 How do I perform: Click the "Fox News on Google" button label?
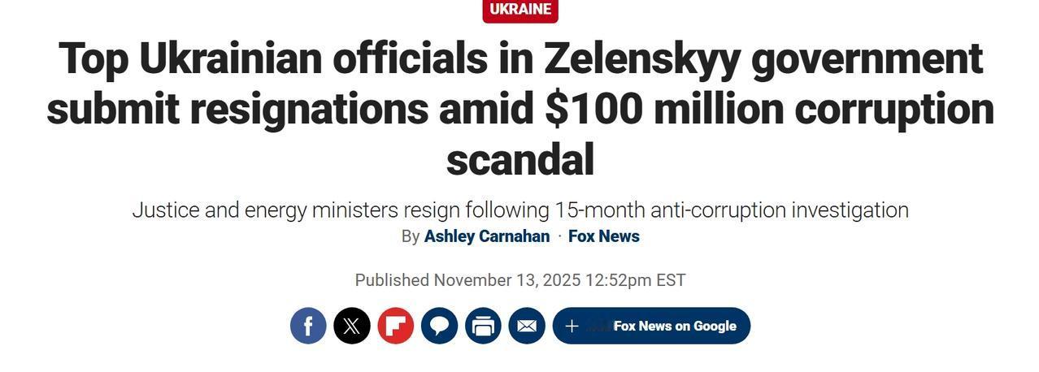[674, 326]
